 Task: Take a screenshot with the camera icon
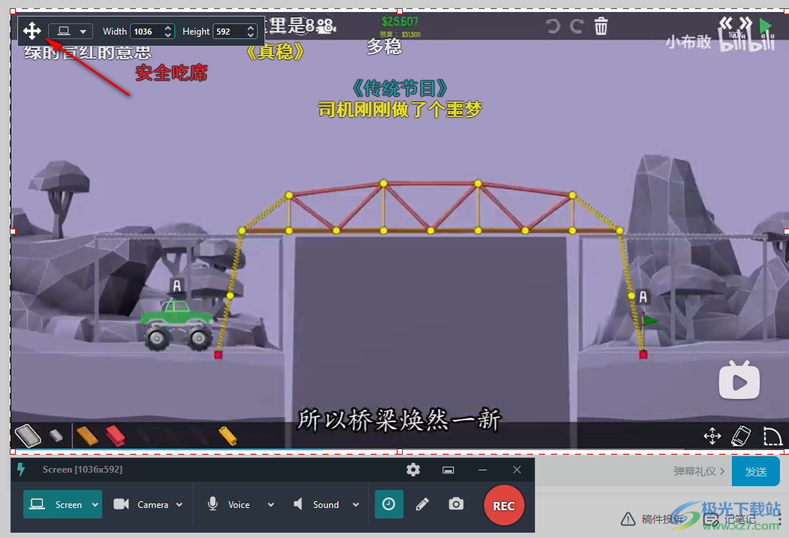(456, 503)
